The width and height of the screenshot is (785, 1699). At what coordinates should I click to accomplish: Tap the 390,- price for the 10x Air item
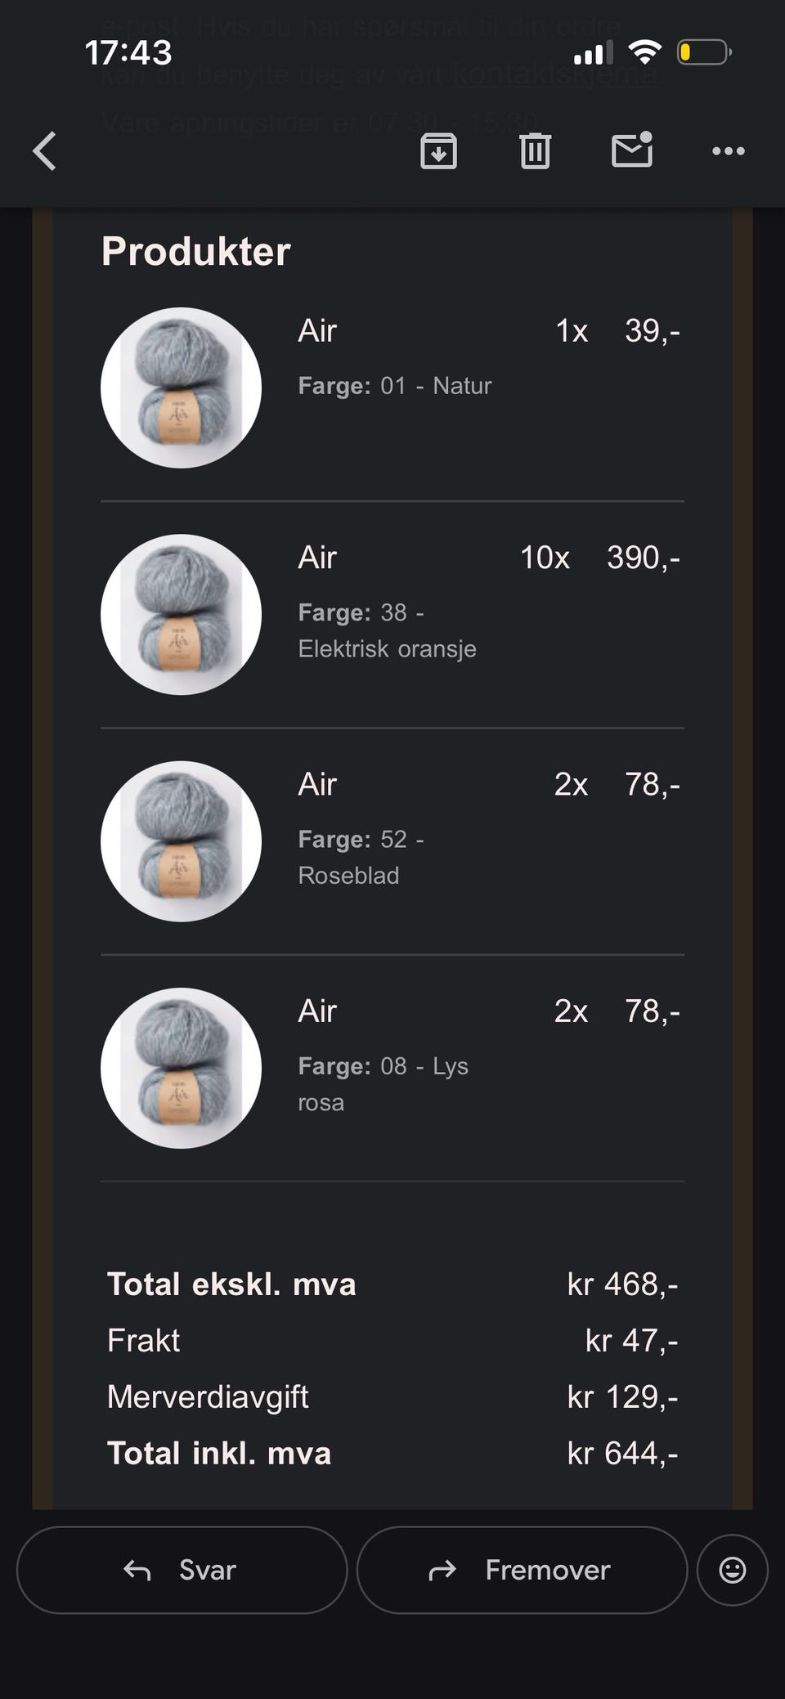(644, 558)
